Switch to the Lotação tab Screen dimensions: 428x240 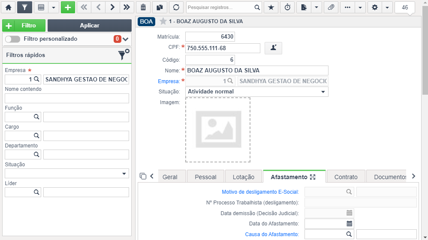(x=244, y=177)
